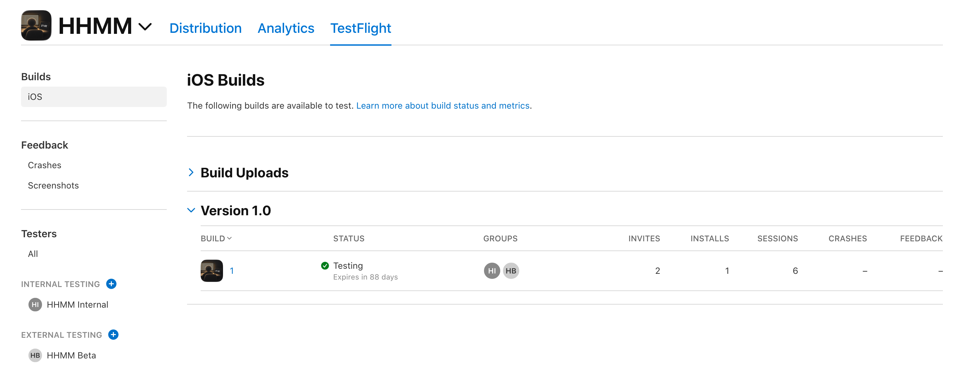This screenshot has height=375, width=970.
Task: Click the HB group badge in build row
Action: [511, 271]
